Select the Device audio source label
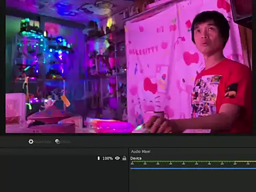The height and width of the screenshot is (192, 256). click(x=136, y=158)
